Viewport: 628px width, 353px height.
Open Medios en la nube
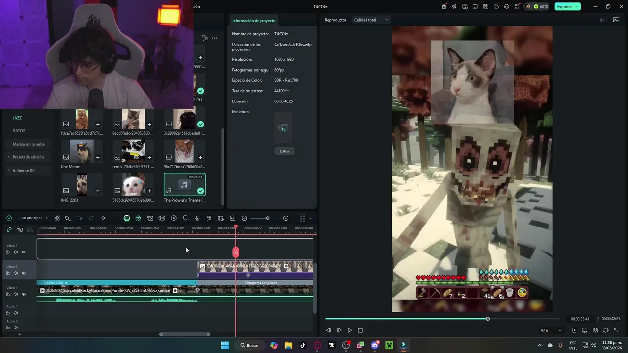[x=28, y=144]
